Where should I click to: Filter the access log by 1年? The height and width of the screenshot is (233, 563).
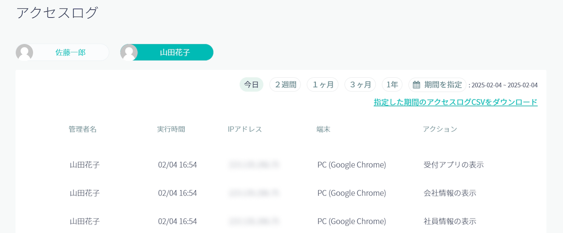pos(392,85)
